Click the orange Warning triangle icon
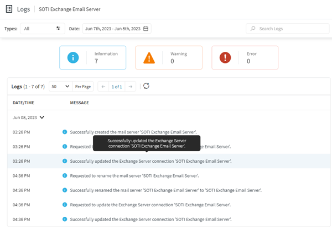The height and width of the screenshot is (230, 332). click(x=149, y=57)
